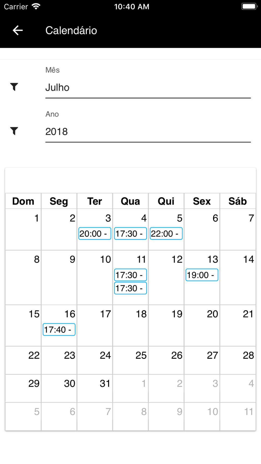Tap the Wi-Fi icon in status bar
The image size is (261, 464).
[36, 7]
